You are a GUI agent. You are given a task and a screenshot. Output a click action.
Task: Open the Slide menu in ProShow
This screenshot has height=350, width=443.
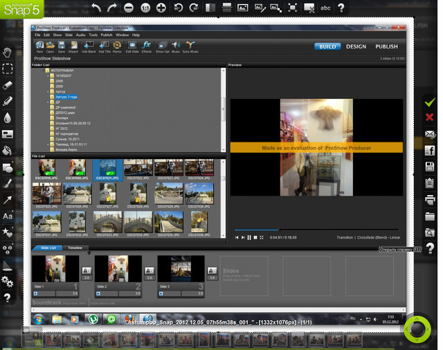point(69,35)
